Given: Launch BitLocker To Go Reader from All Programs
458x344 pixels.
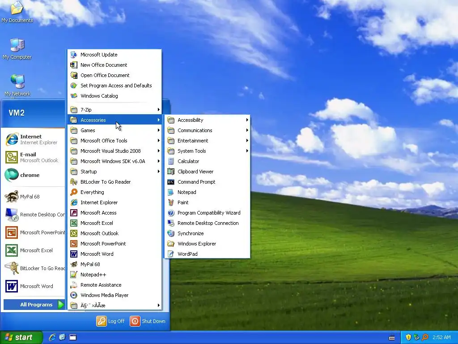Looking at the screenshot, I should [114, 182].
